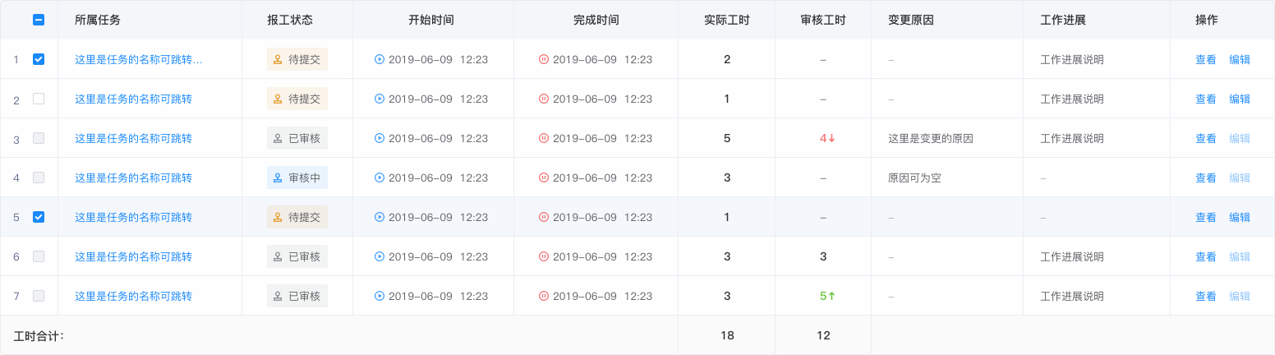The width and height of the screenshot is (1275, 355).
Task: Click the stamp icon in row 2's 待提交 badge
Action: tap(278, 99)
